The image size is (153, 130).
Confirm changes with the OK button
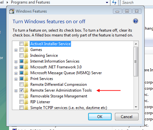tap(100, 117)
